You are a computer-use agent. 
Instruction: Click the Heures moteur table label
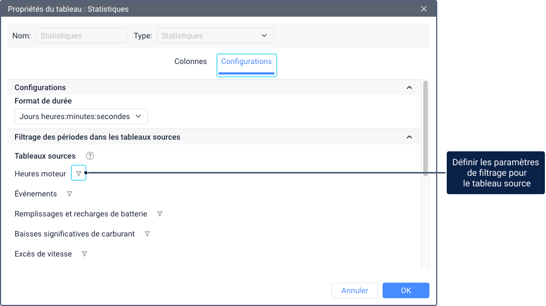tap(40, 174)
